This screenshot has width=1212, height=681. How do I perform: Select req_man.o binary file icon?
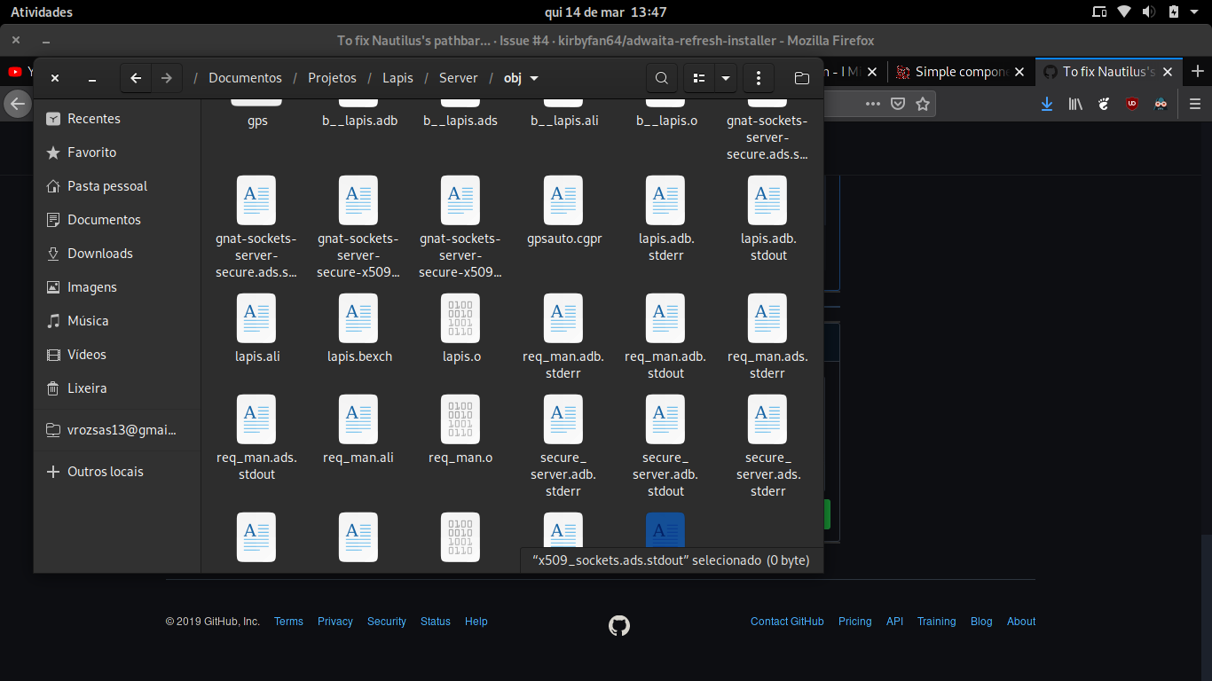coord(460,419)
